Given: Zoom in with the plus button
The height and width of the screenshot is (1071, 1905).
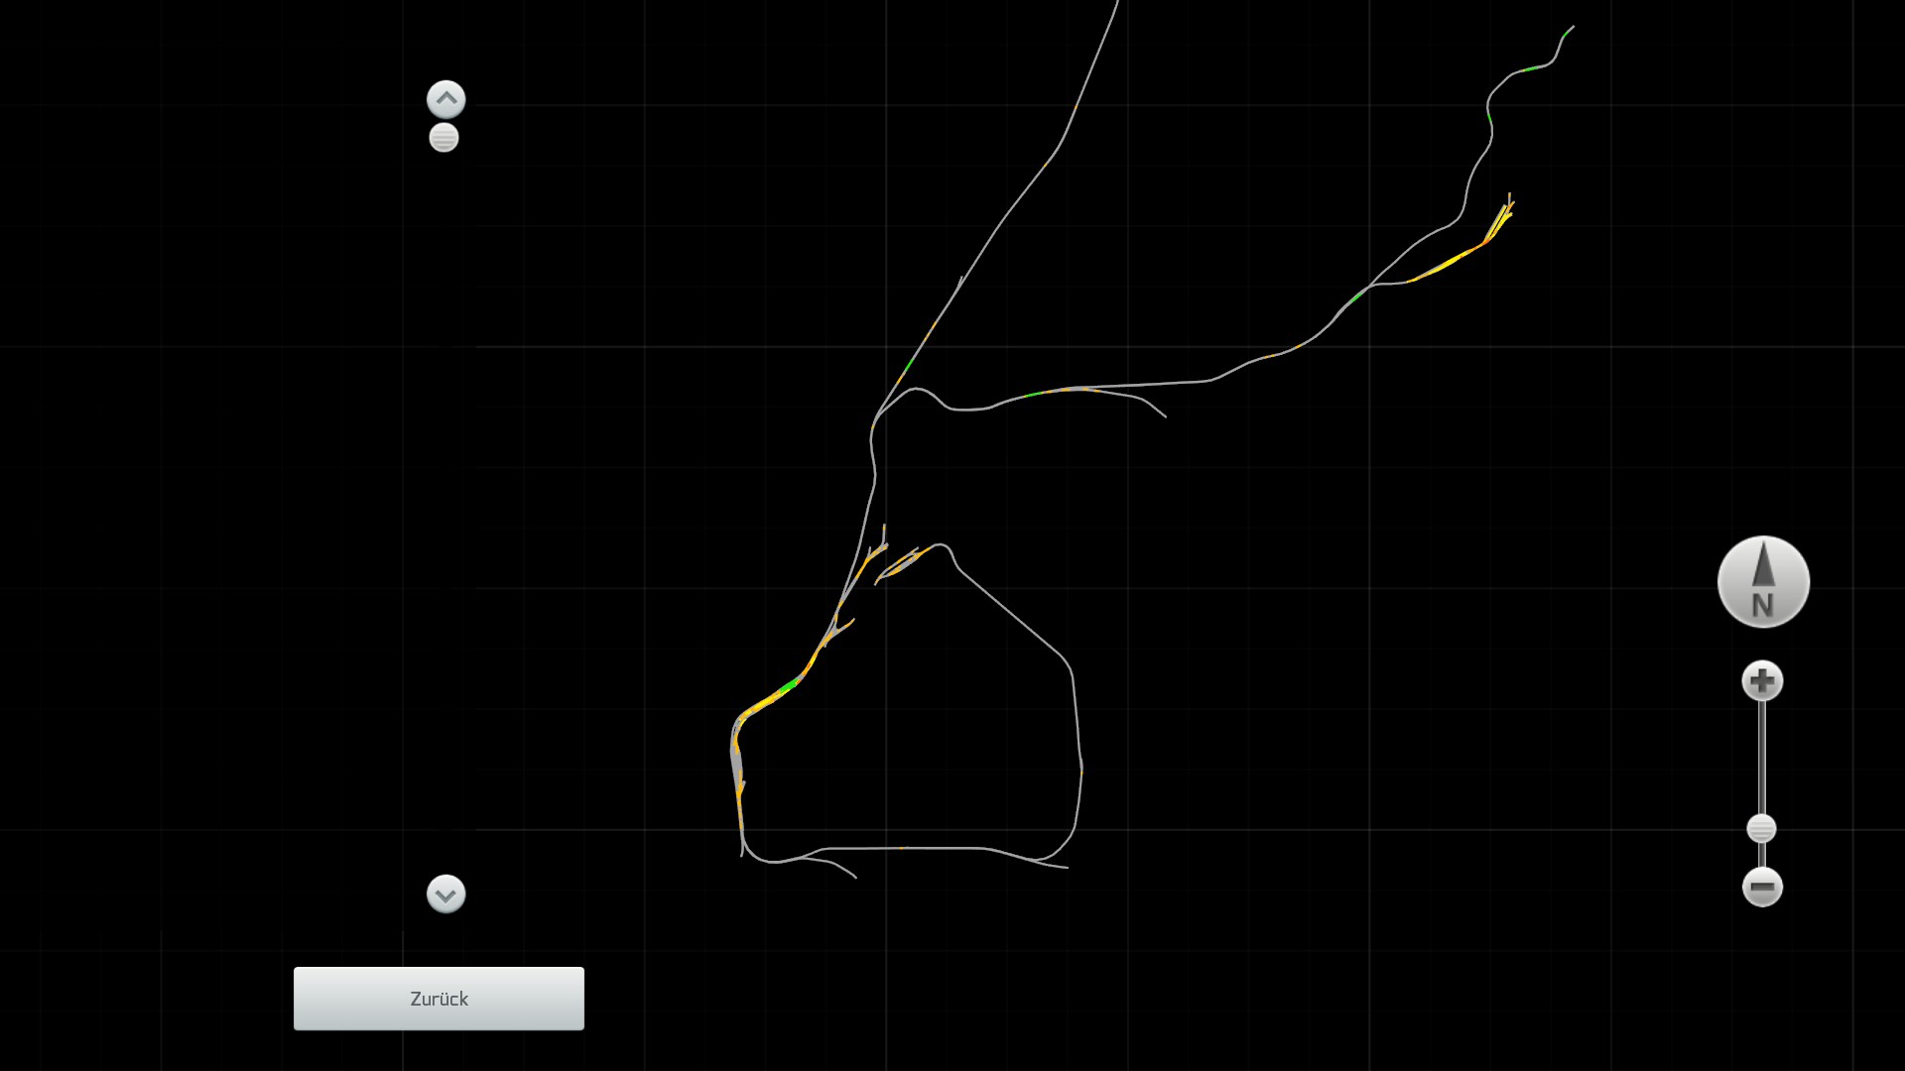Looking at the screenshot, I should (x=1762, y=681).
